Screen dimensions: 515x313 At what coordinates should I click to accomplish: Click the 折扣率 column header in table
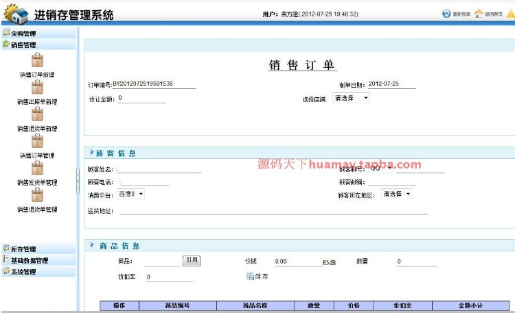[x=403, y=305]
